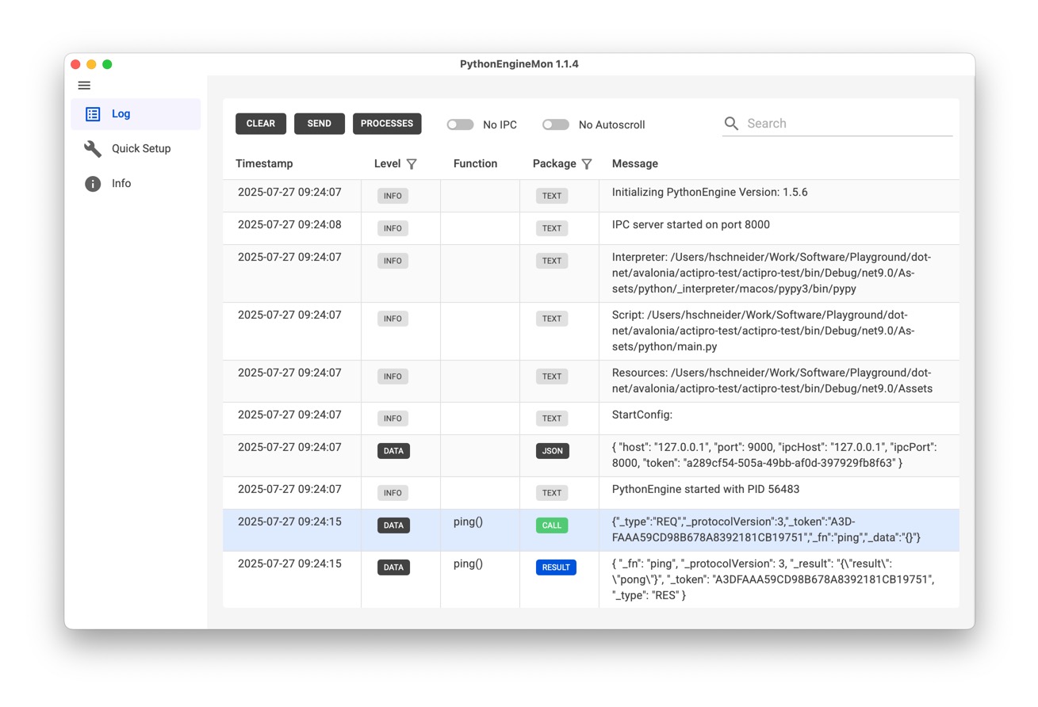Click TEXT badge in the StartConfig row

click(x=552, y=418)
